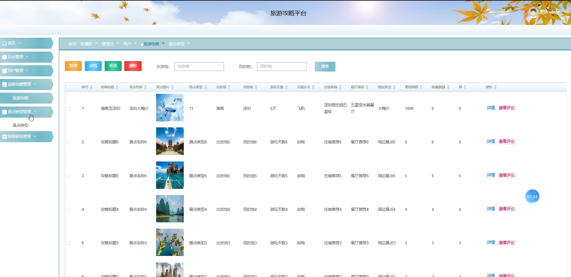Close the 管理员 tab
The image size is (571, 277).
coord(118,43)
